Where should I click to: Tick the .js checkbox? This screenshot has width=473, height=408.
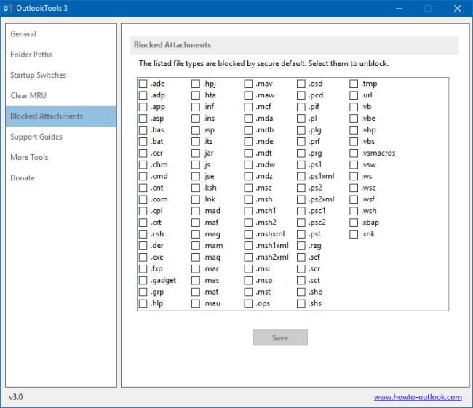(196, 165)
